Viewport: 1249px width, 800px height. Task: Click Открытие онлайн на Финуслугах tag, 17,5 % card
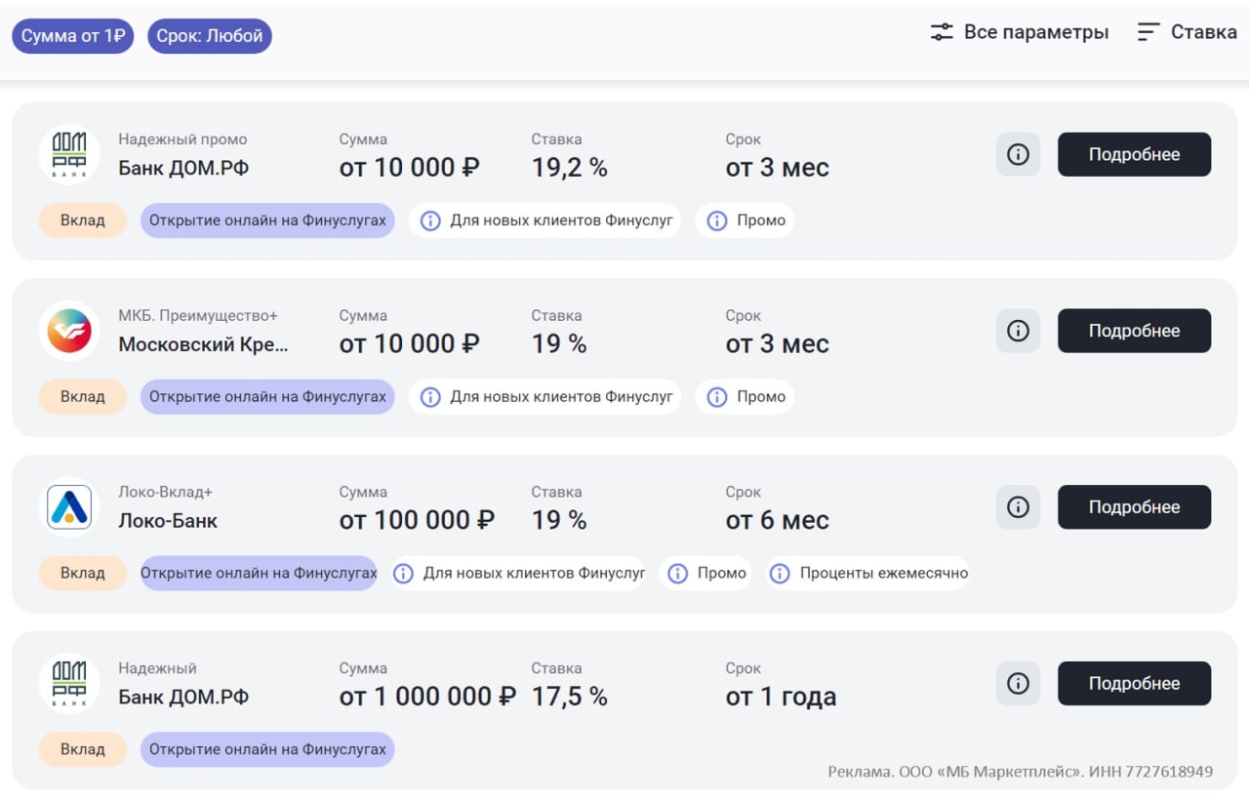[267, 750]
